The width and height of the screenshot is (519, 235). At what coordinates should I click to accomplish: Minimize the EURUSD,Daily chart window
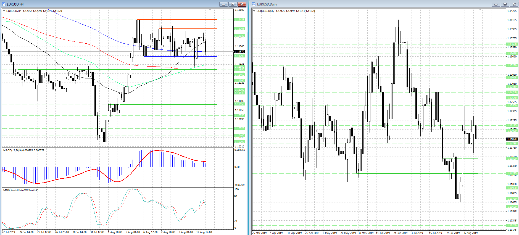point(496,4)
